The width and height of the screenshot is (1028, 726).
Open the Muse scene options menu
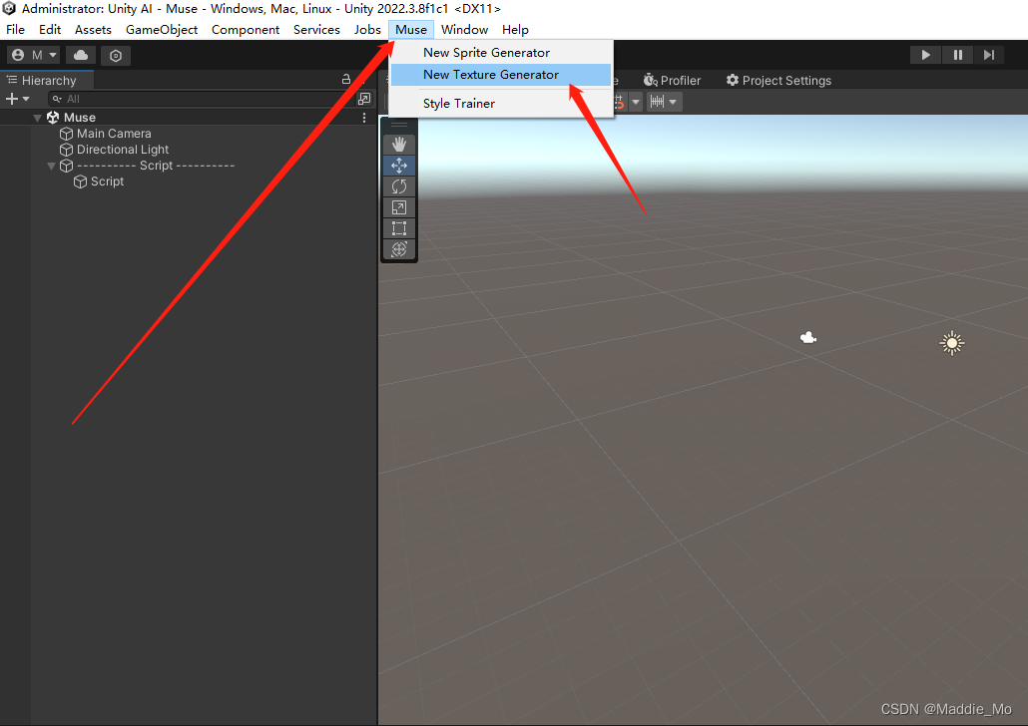364,118
